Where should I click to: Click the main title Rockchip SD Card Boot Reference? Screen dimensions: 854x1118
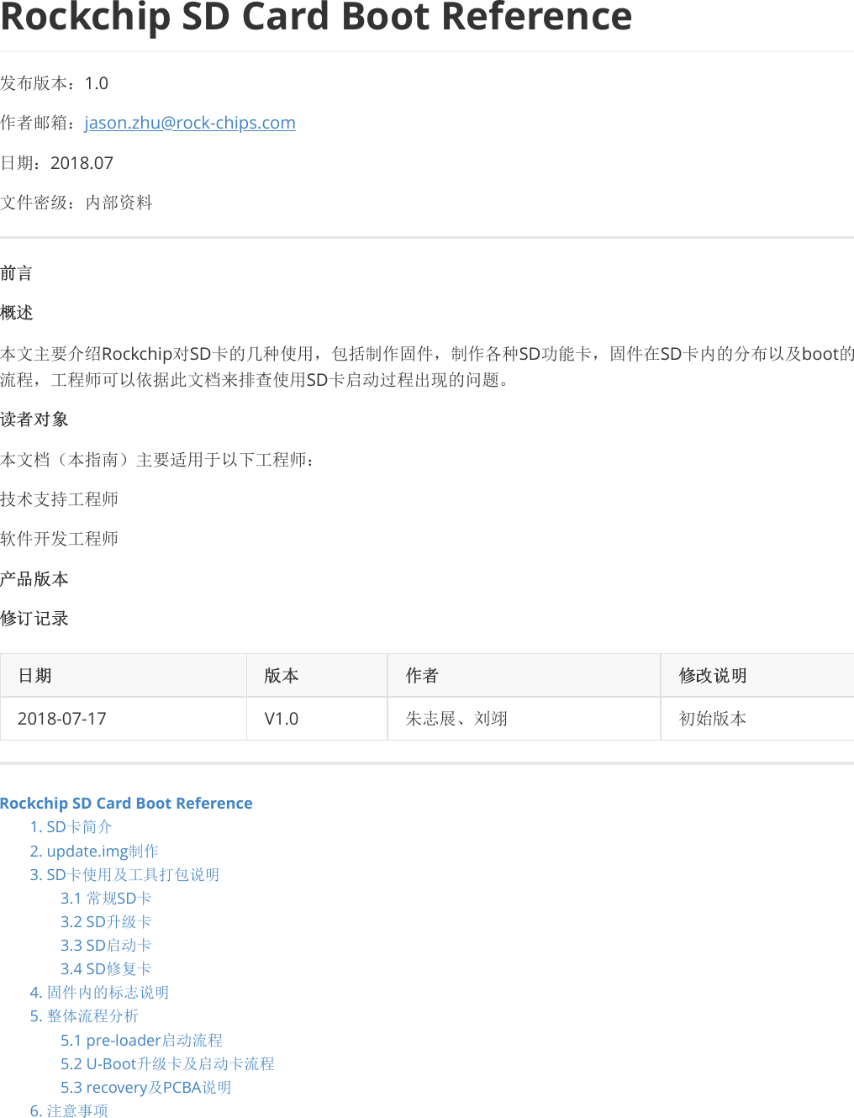pyautogui.click(x=316, y=17)
